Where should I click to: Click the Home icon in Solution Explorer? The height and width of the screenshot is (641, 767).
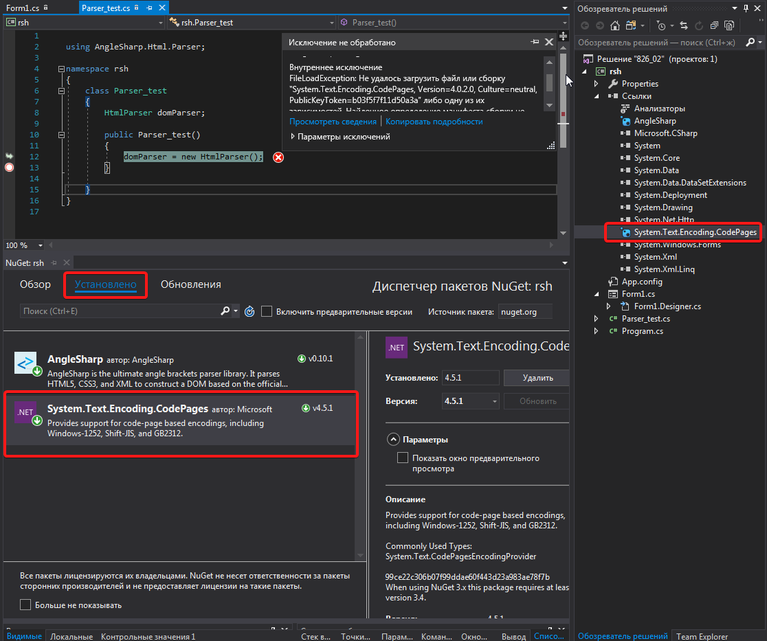[615, 25]
